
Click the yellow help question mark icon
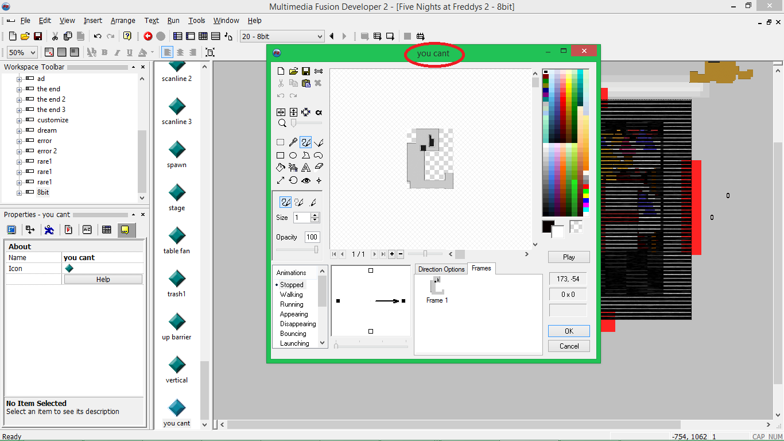click(127, 36)
